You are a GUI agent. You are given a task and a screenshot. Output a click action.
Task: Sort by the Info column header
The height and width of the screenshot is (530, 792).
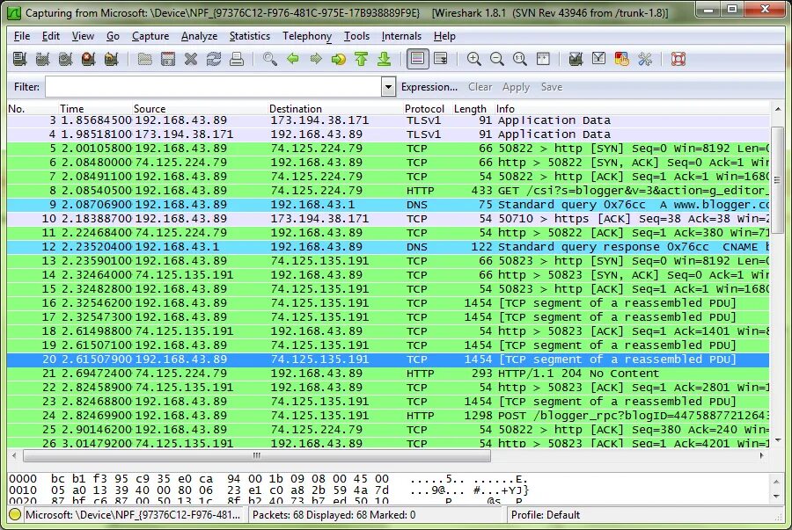(x=632, y=108)
